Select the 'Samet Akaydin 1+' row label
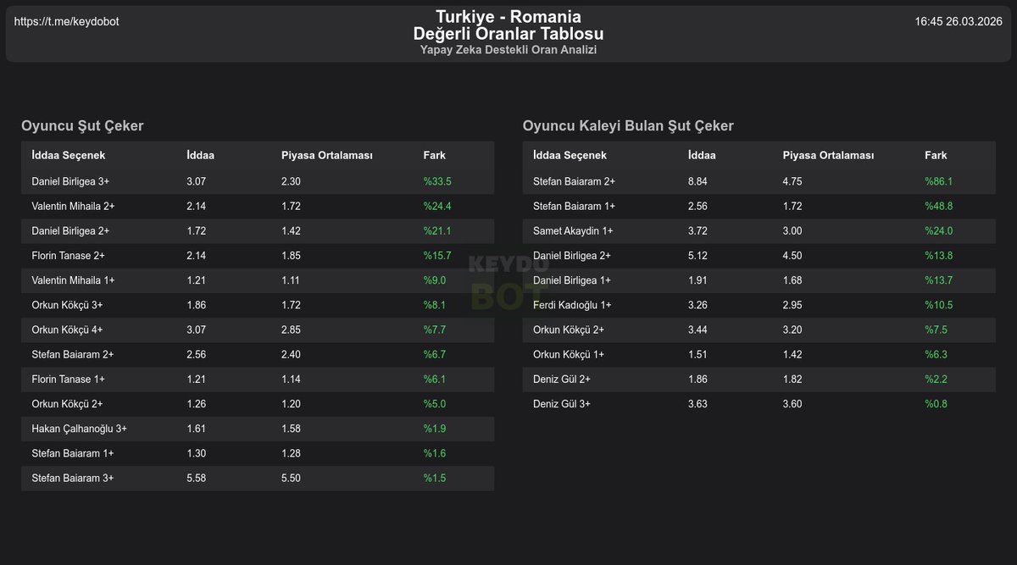Screen dimensions: 1017x565 click(x=573, y=230)
